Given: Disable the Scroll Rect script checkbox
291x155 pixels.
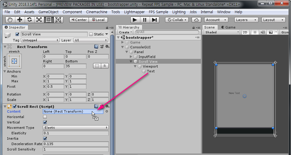Looking at the screenshot, I should pyautogui.click(x=14, y=107).
